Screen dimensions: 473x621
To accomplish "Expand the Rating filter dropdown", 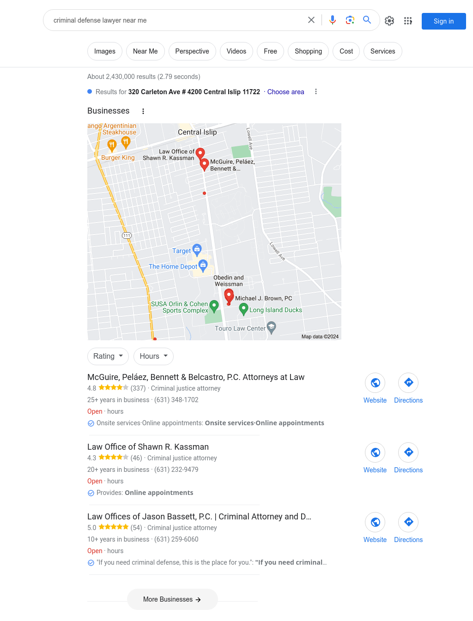I will pyautogui.click(x=108, y=356).
